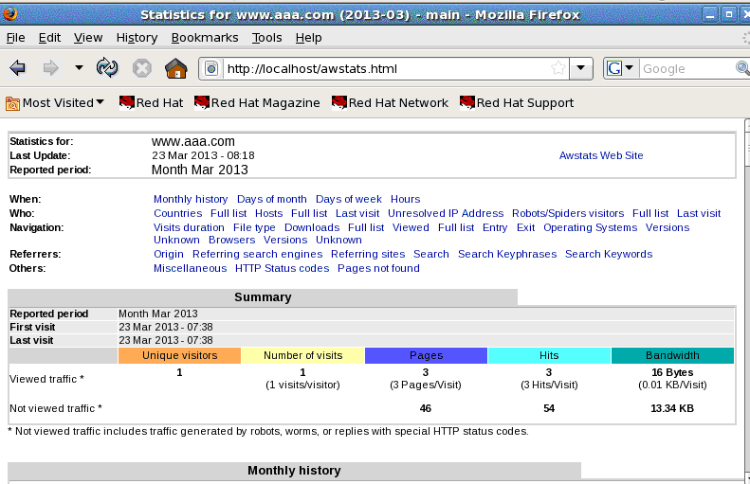The height and width of the screenshot is (484, 750).
Task: Click the 16 Bytes viewed bandwidth value
Action: tap(672, 372)
